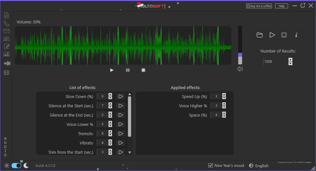Click the speaker volume icon

(240, 69)
